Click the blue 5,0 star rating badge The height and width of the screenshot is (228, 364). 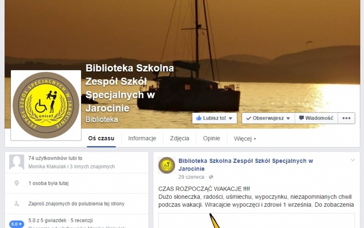[17, 224]
